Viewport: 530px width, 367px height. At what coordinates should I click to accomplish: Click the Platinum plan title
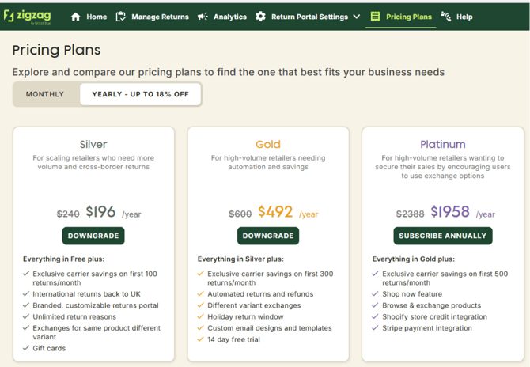[x=443, y=144]
